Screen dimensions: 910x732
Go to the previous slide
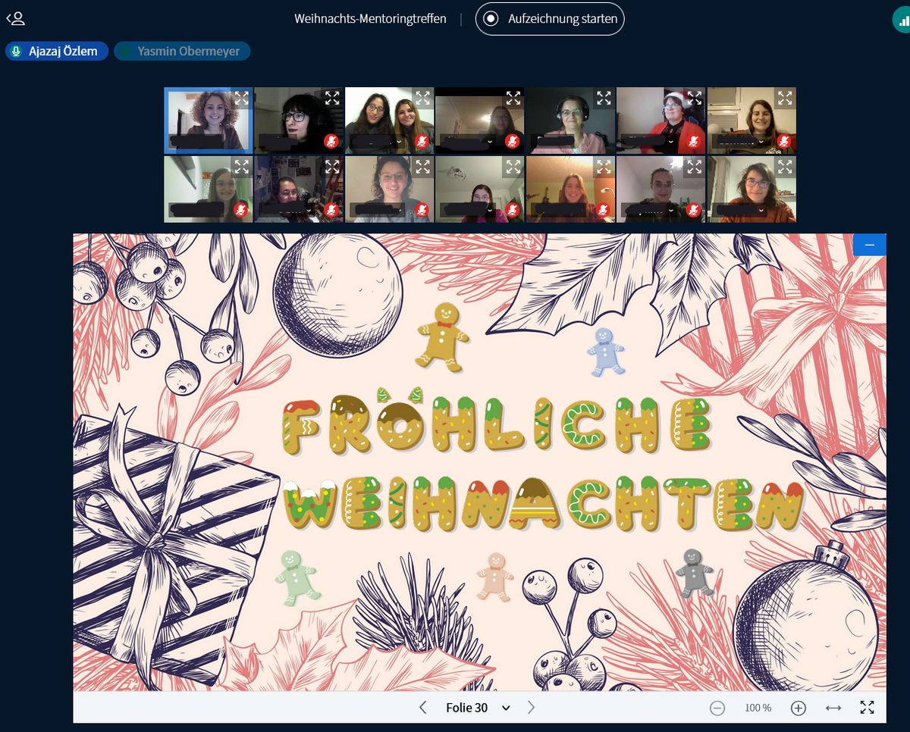423,708
